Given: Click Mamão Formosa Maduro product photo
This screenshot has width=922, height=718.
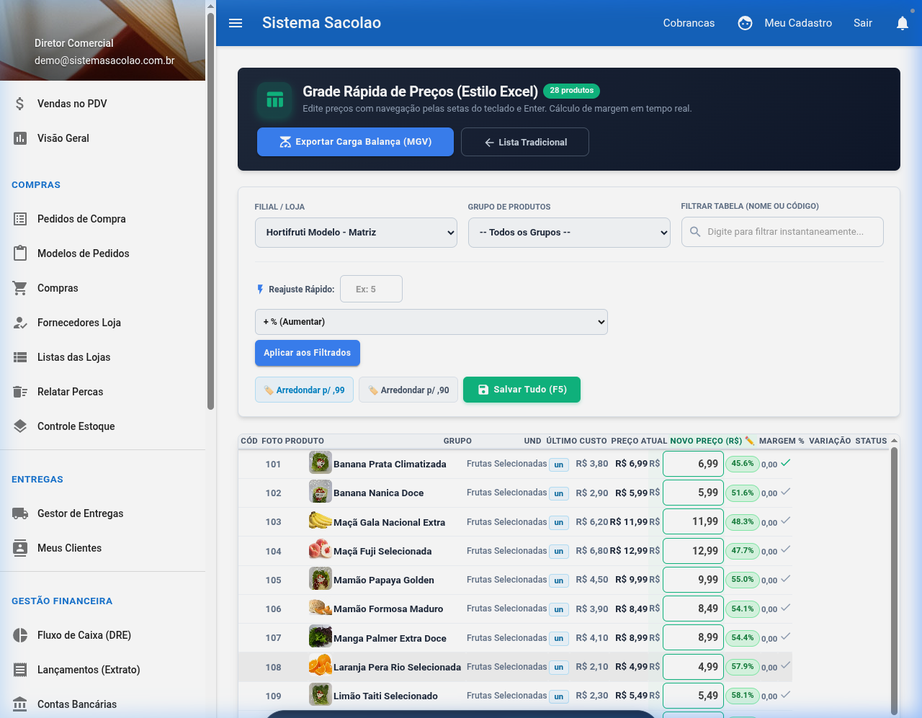Looking at the screenshot, I should (x=320, y=609).
